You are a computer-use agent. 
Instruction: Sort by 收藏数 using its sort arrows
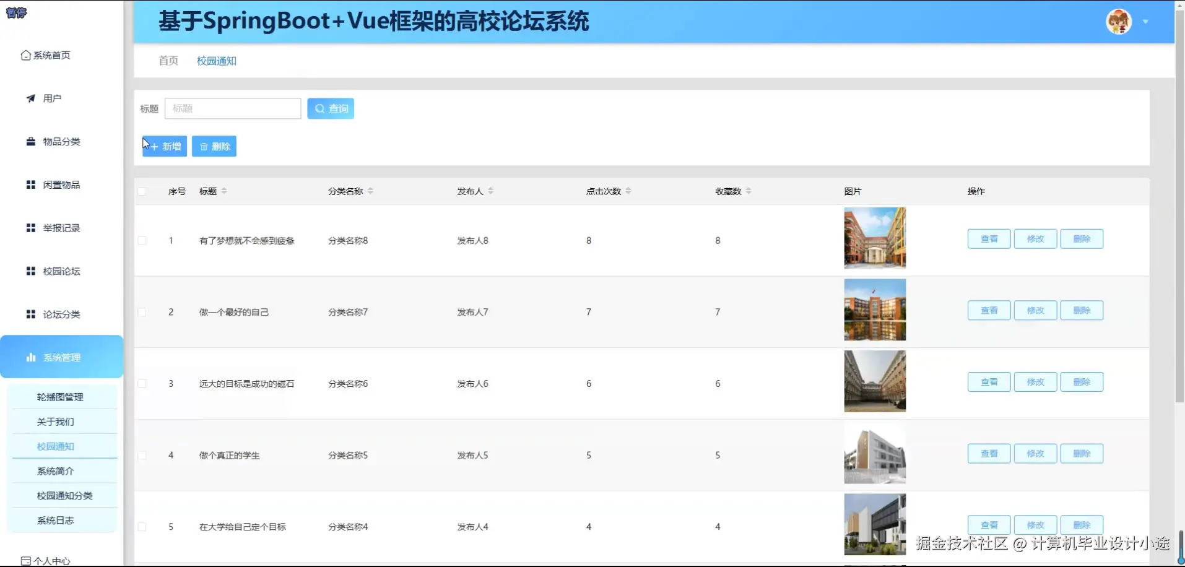[749, 191]
